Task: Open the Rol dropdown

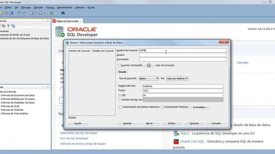Action: 177,78
